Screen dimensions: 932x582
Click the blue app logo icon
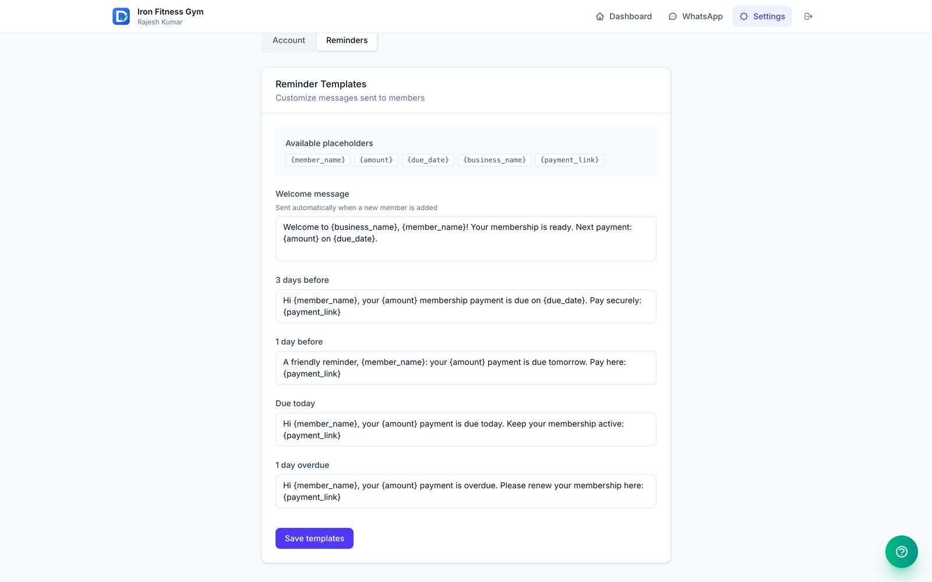[x=121, y=16]
